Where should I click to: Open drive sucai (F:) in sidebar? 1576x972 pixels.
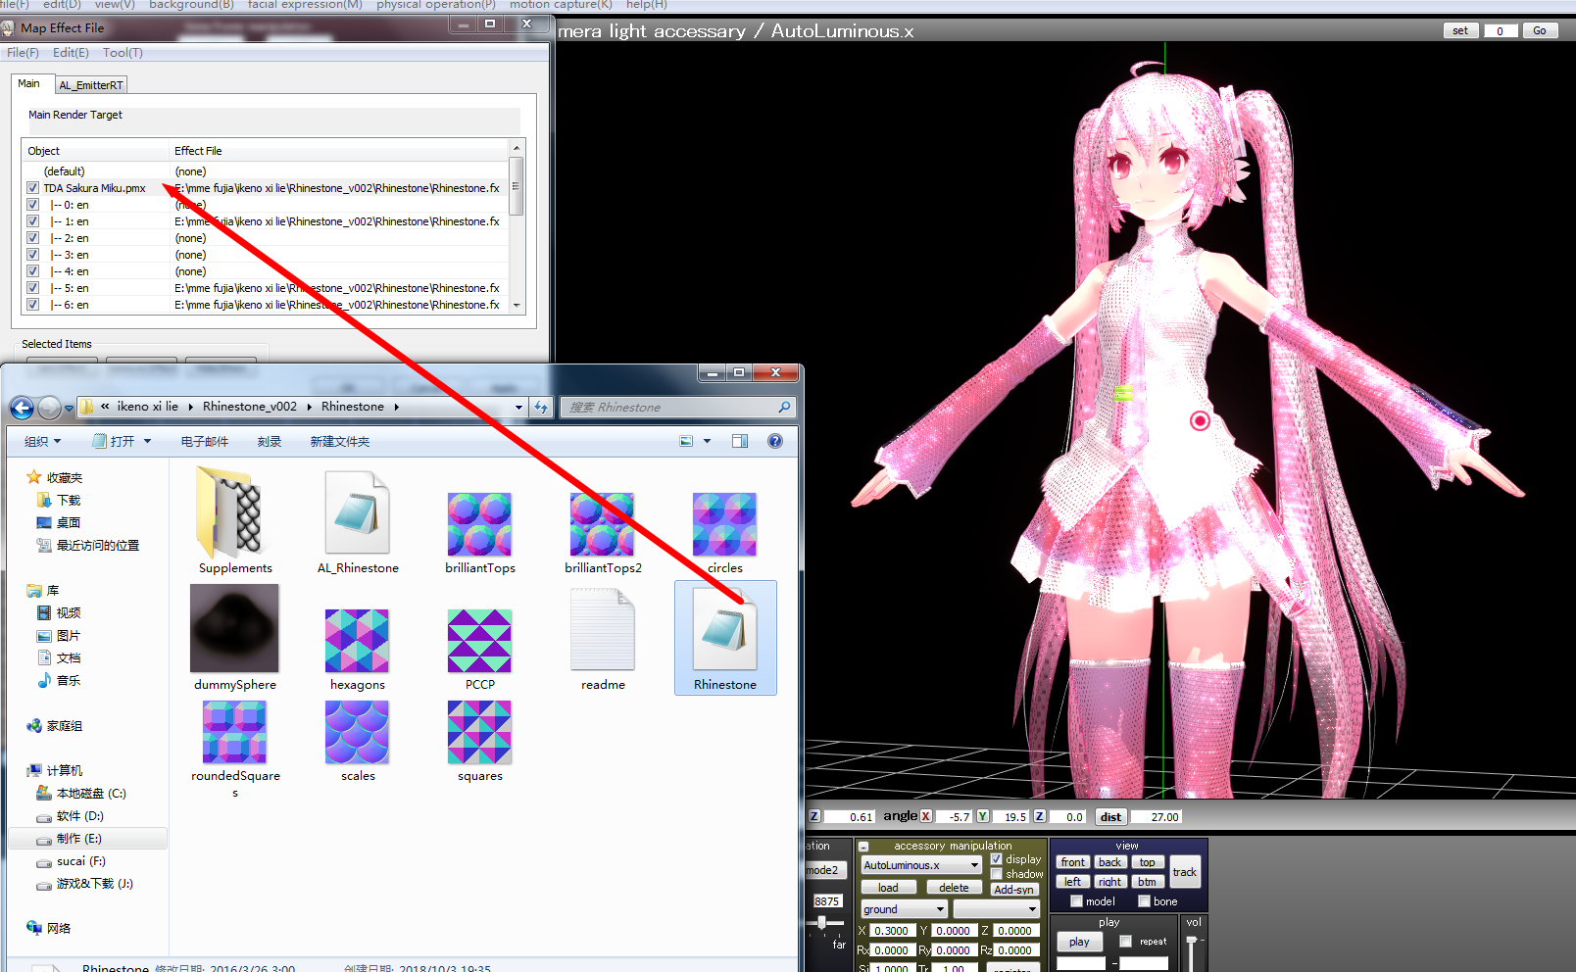[x=71, y=860]
